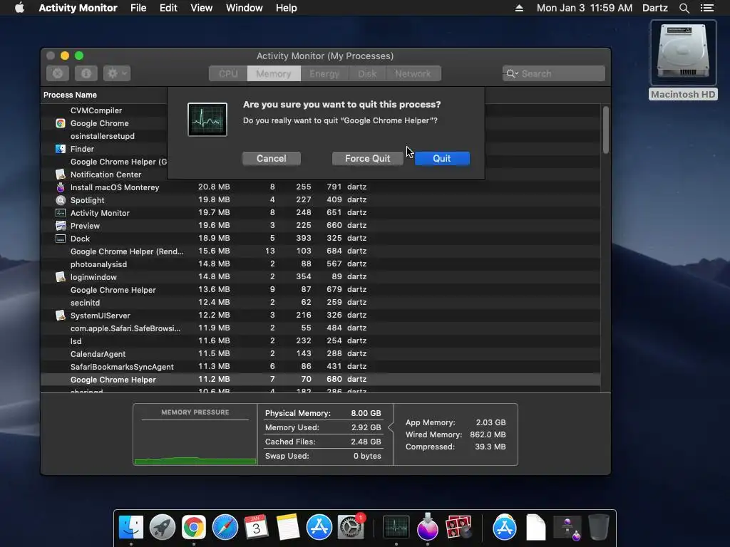Select the Notification Center process row
The height and width of the screenshot is (547, 730).
point(104,174)
